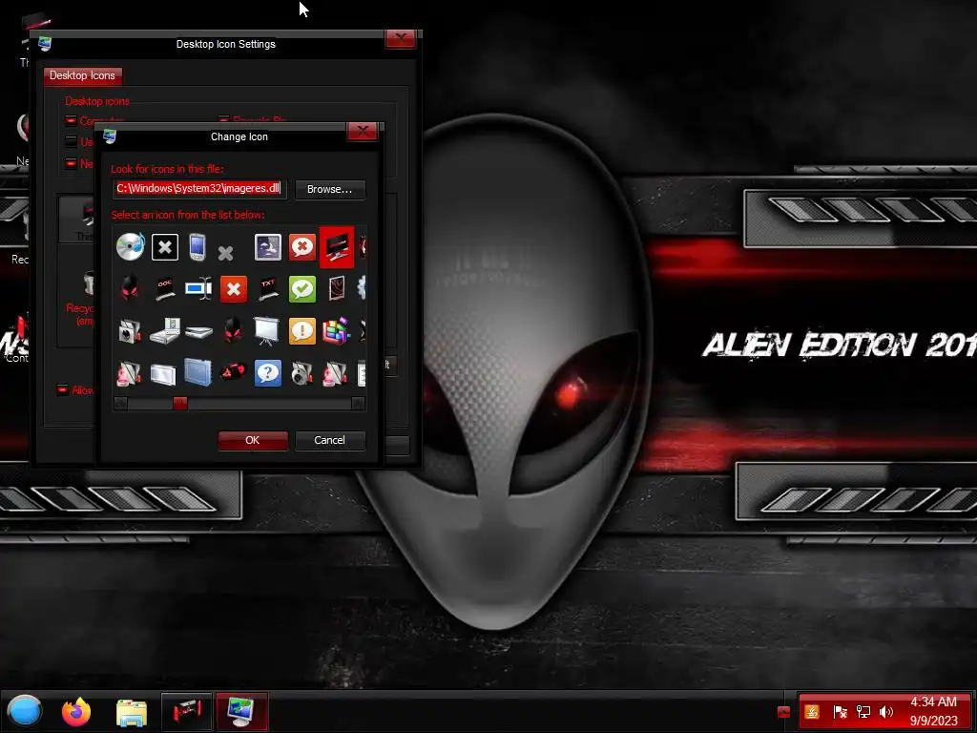Show hidden tray icons arrow
This screenshot has height=733, width=977.
coord(784,712)
